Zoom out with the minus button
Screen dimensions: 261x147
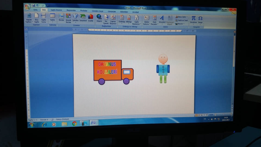(215, 115)
